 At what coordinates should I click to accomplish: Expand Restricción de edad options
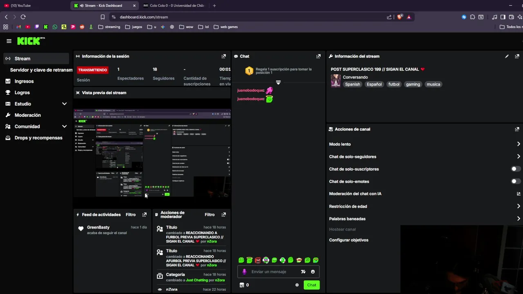pos(519,207)
